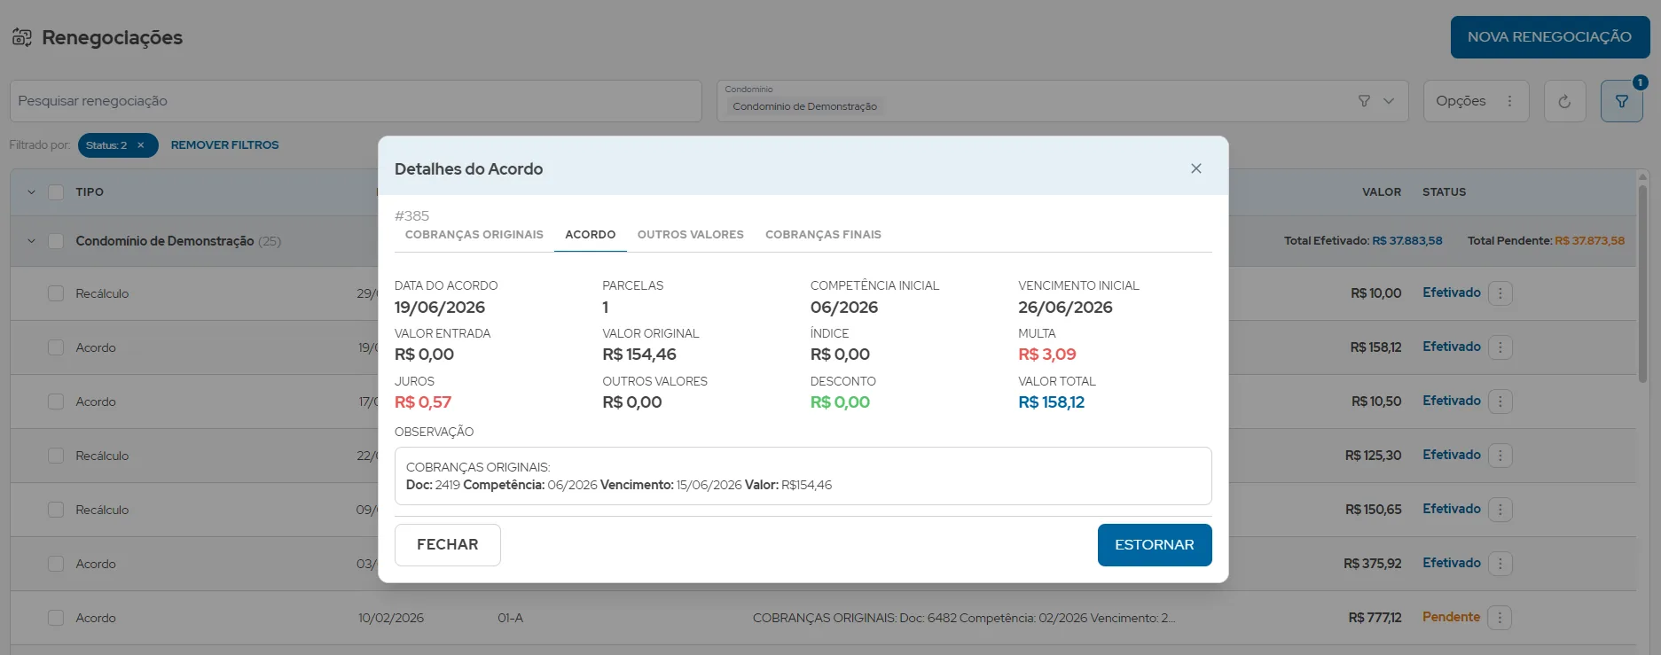Check the Condomínio de Demonstração group checkbox
1661x655 pixels.
[56, 241]
